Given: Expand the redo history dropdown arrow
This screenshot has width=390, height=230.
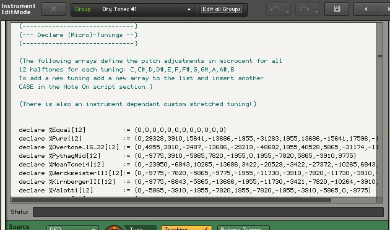Looking at the screenshot, I should click(316, 11).
